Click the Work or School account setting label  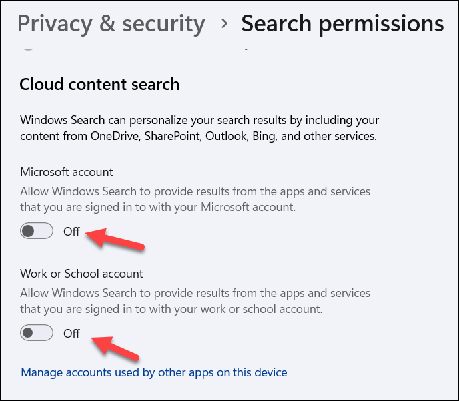pos(81,274)
